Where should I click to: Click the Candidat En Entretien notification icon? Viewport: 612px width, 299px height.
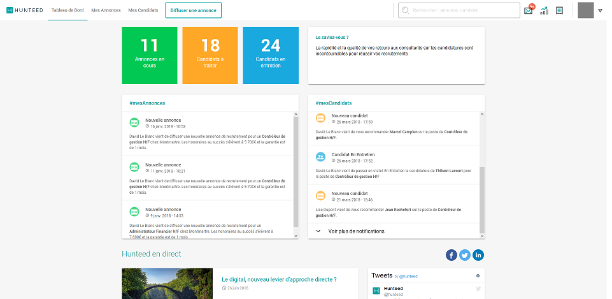[320, 157]
